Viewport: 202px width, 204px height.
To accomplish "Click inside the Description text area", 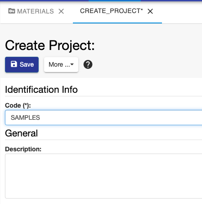I will point(103,176).
